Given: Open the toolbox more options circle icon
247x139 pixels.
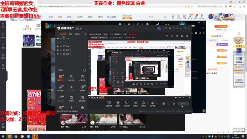Looking at the screenshot, I should [x=84, y=70].
